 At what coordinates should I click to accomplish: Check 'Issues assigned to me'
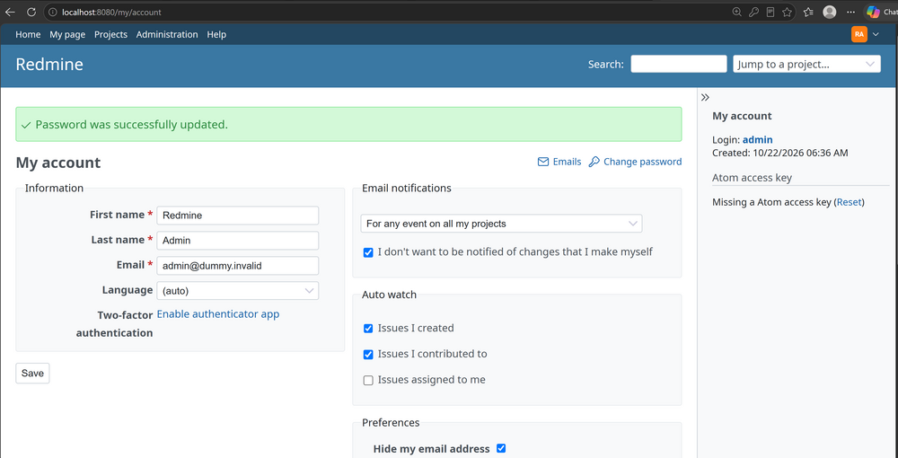[x=368, y=380]
